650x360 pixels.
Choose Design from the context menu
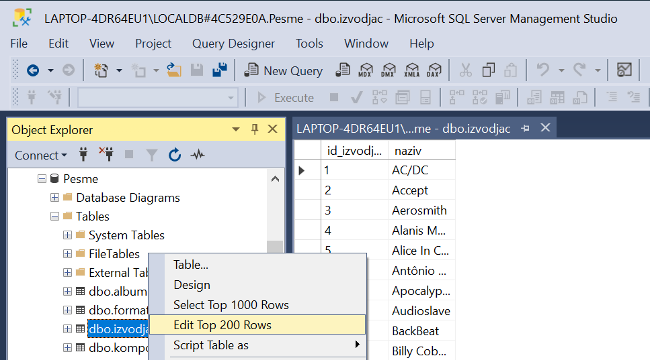257,285
